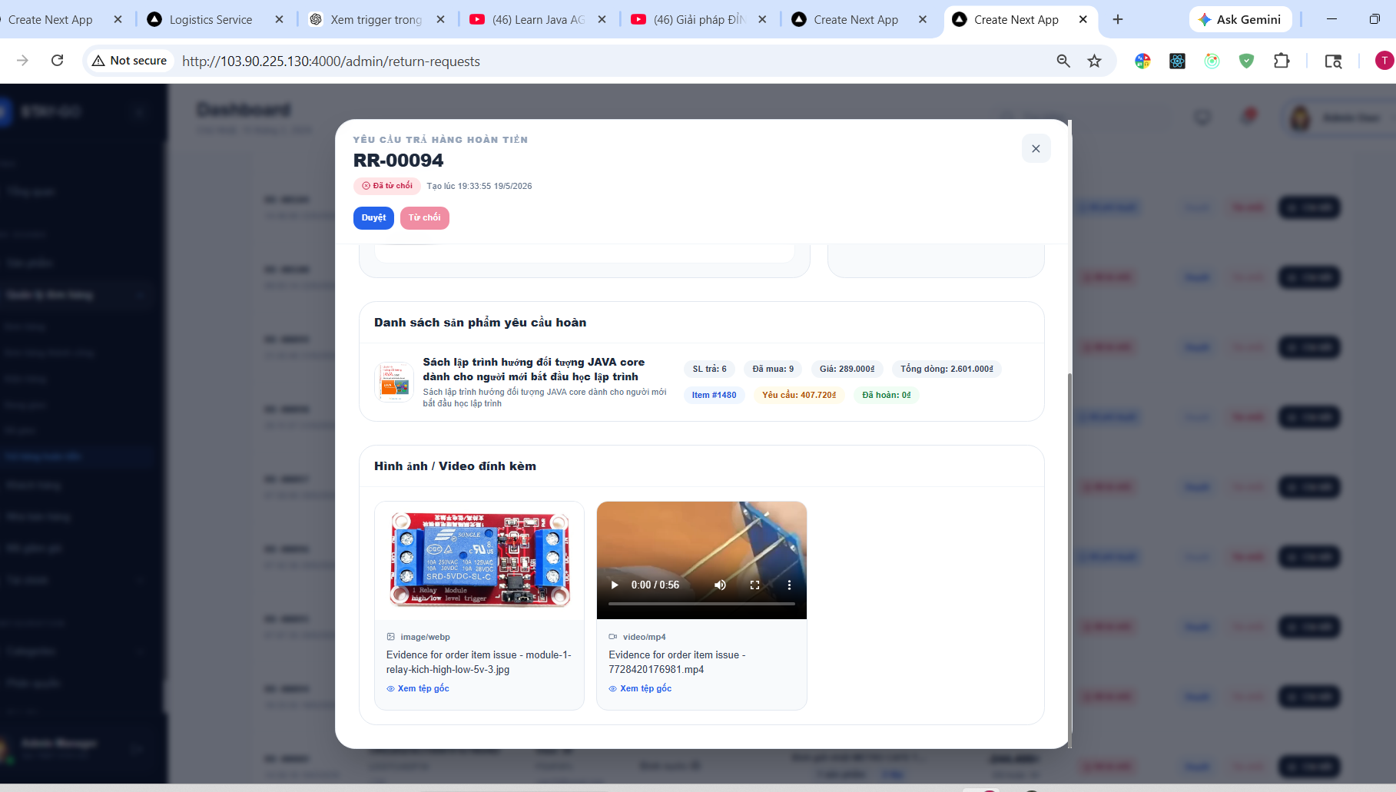Click the Yêu cầu: 407.720₫ badge
This screenshot has height=792, width=1396.
(799, 395)
